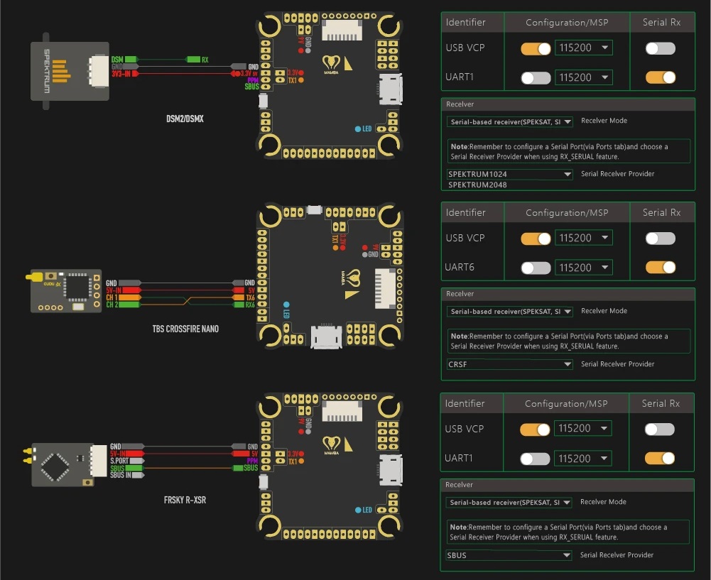Click the Mamba logo on the middle flight controller

point(351,278)
